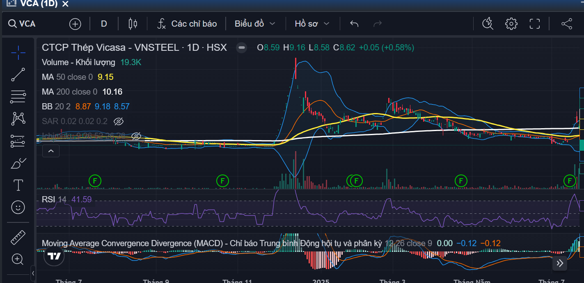This screenshot has height=283, width=584.
Task: Select the trend line drawing tool
Action: 18,75
